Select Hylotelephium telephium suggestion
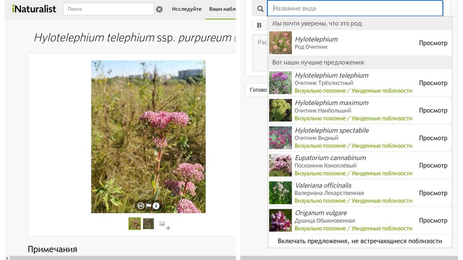463x260 pixels. point(360,83)
